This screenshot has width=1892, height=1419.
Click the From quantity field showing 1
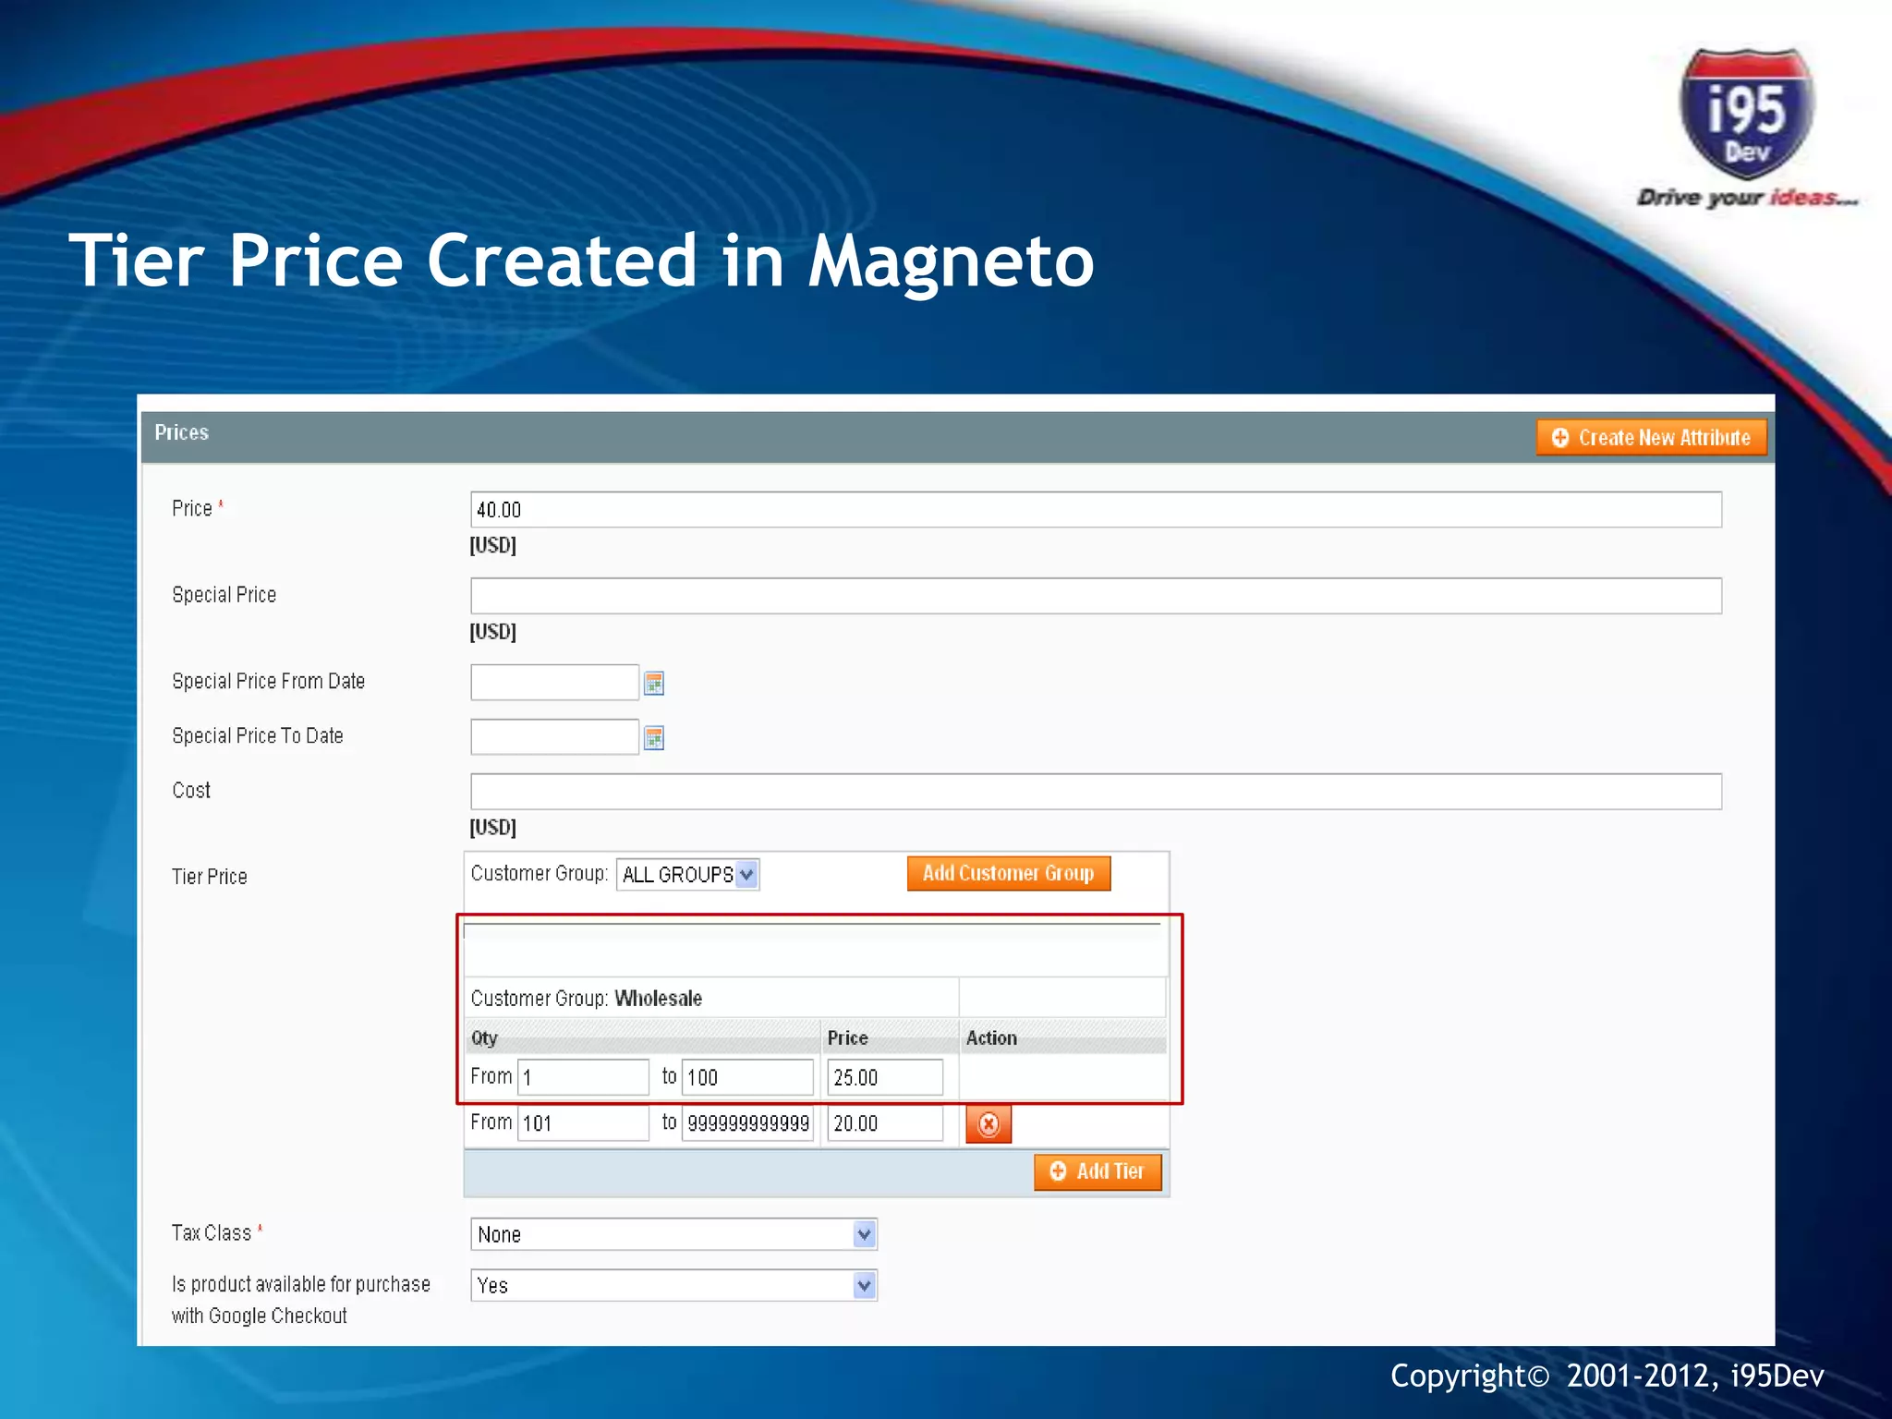pos(583,1077)
